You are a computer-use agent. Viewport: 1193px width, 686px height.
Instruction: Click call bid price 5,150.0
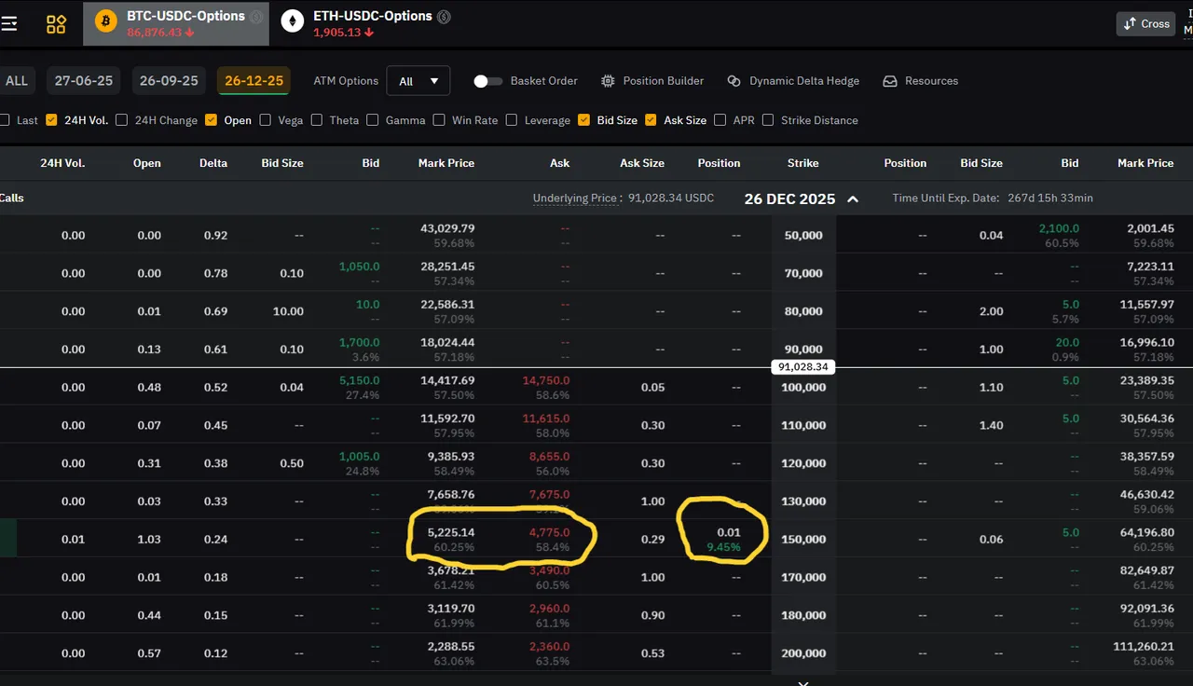pos(360,380)
